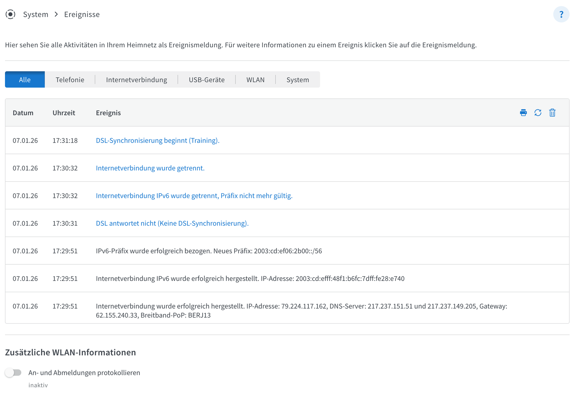The width and height of the screenshot is (575, 397).
Task: Click the System section icon in breadcrumb
Action: (11, 15)
